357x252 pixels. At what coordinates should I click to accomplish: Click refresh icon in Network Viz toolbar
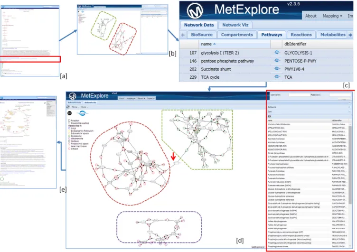(x=68, y=107)
